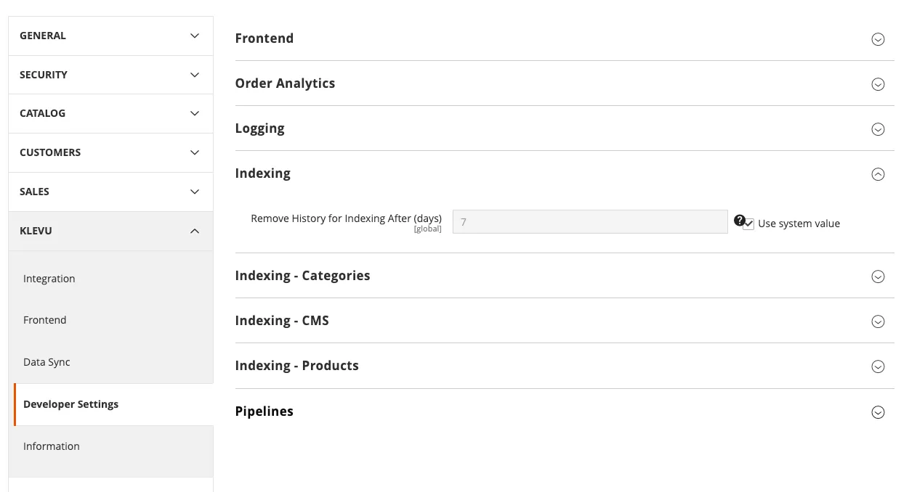Expand the CATALOG sidebar group
Image resolution: width=909 pixels, height=492 pixels.
110,113
